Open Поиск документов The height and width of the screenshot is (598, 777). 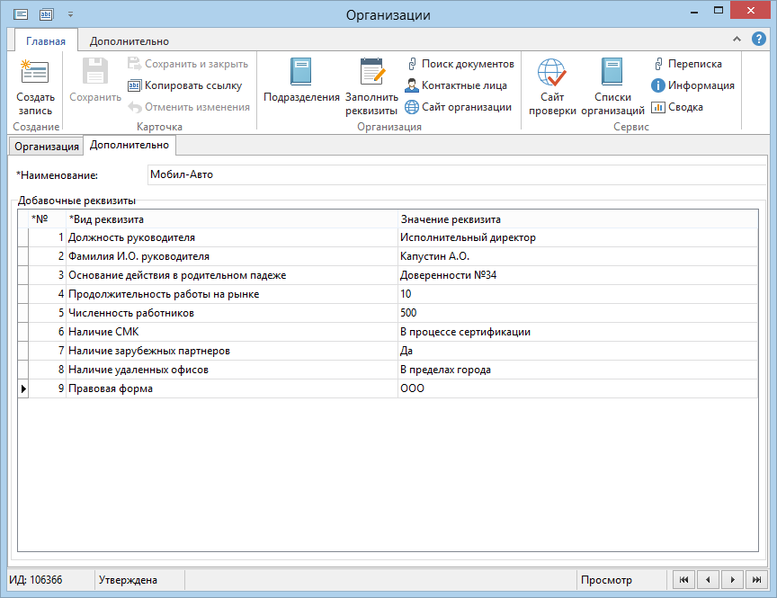click(460, 64)
